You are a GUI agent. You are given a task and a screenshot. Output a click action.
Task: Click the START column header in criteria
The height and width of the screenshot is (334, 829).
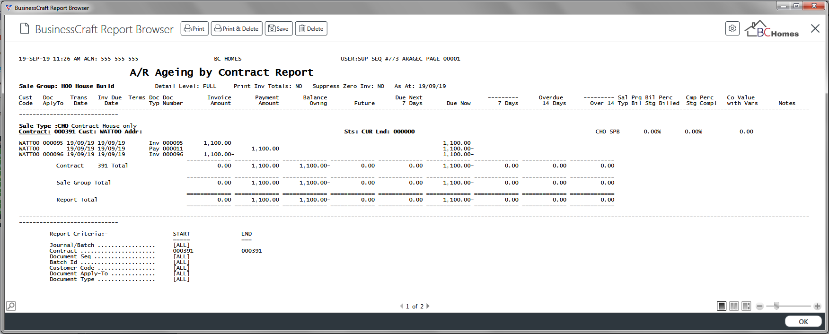[x=181, y=234]
